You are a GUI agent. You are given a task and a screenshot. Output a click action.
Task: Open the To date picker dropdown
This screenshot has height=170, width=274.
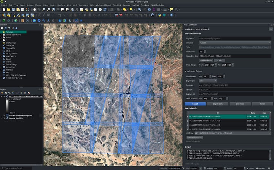click(x=233, y=65)
